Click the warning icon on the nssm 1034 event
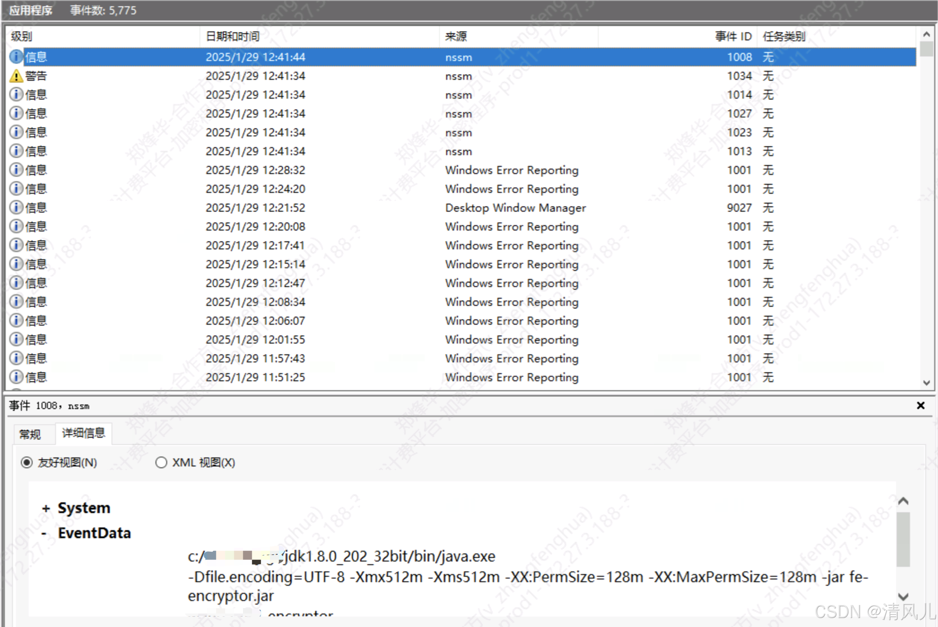The image size is (938, 627). [x=16, y=76]
